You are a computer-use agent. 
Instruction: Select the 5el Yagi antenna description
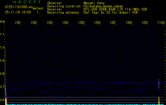[x=111, y=12]
